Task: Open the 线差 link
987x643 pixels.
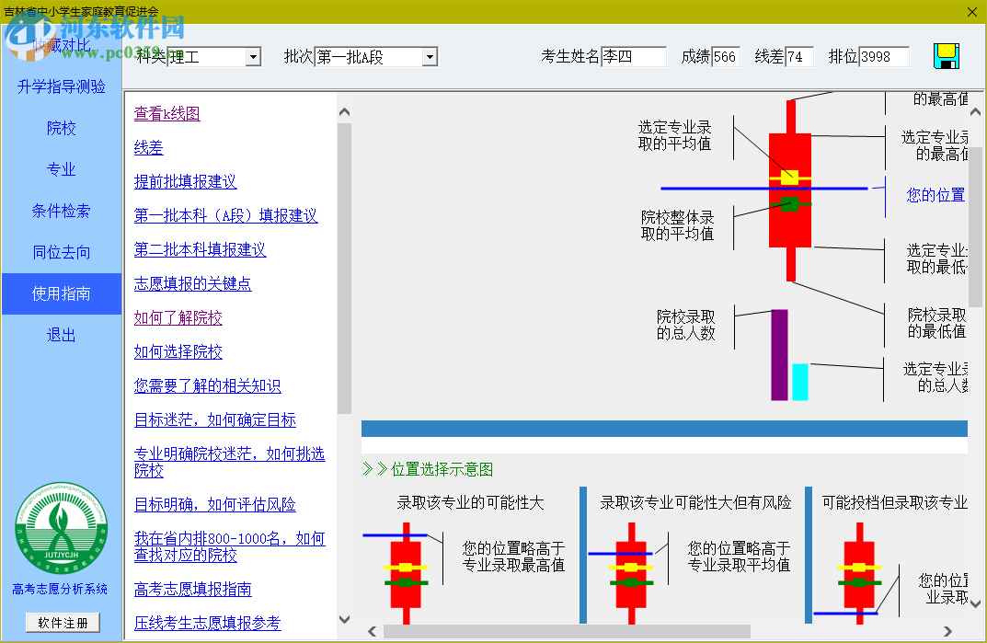Action: [x=148, y=146]
